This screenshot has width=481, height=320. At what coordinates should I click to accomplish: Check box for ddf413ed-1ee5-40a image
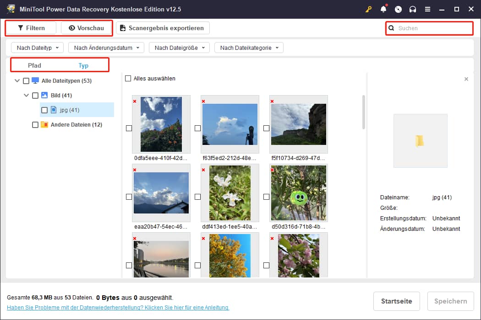(x=197, y=197)
